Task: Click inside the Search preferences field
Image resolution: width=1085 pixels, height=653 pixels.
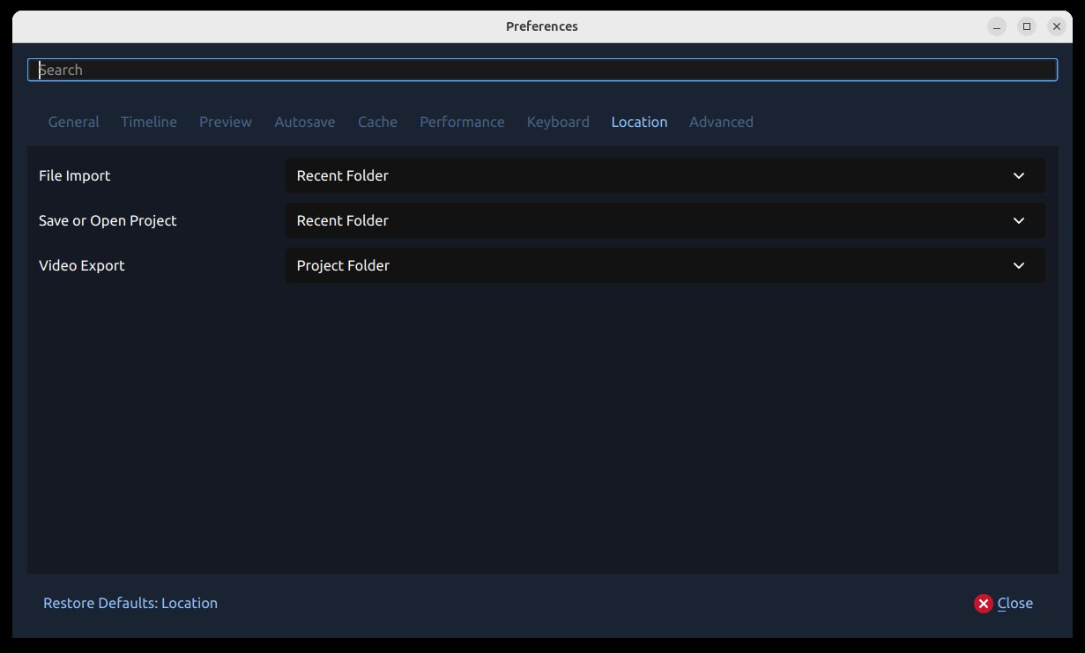Action: 542,69
